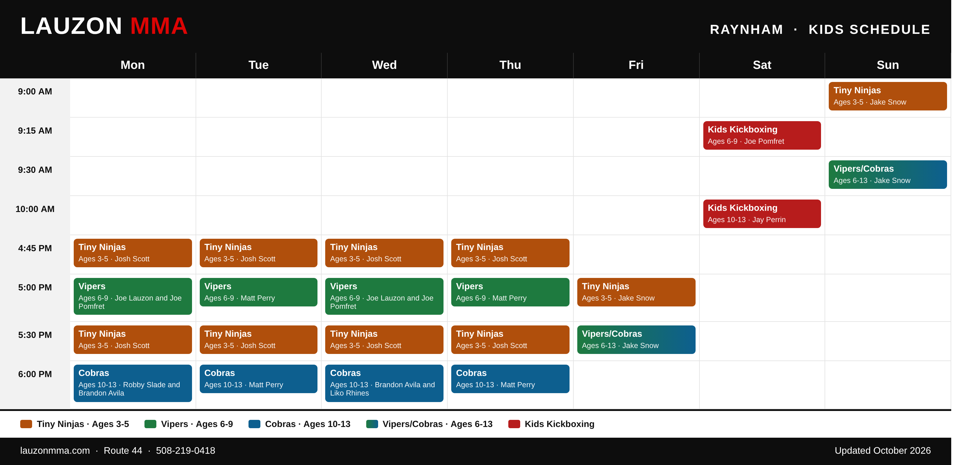The width and height of the screenshot is (975, 465).
Task: Click the Kids Kickboxing legend label
Action: pyautogui.click(x=559, y=424)
